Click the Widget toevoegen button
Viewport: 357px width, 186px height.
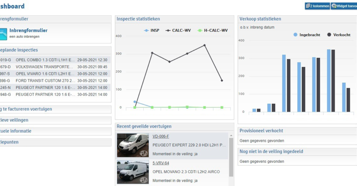pos(344,6)
